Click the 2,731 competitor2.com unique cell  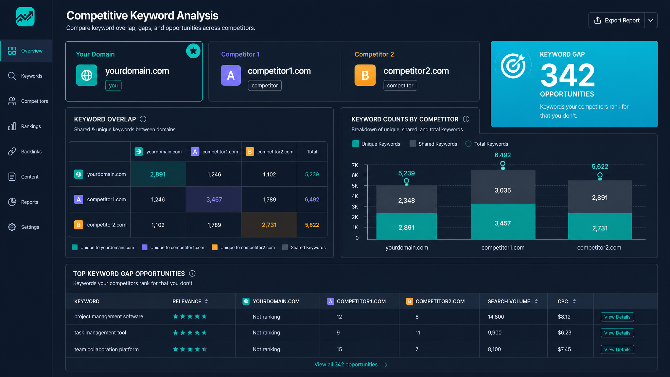pyautogui.click(x=269, y=225)
